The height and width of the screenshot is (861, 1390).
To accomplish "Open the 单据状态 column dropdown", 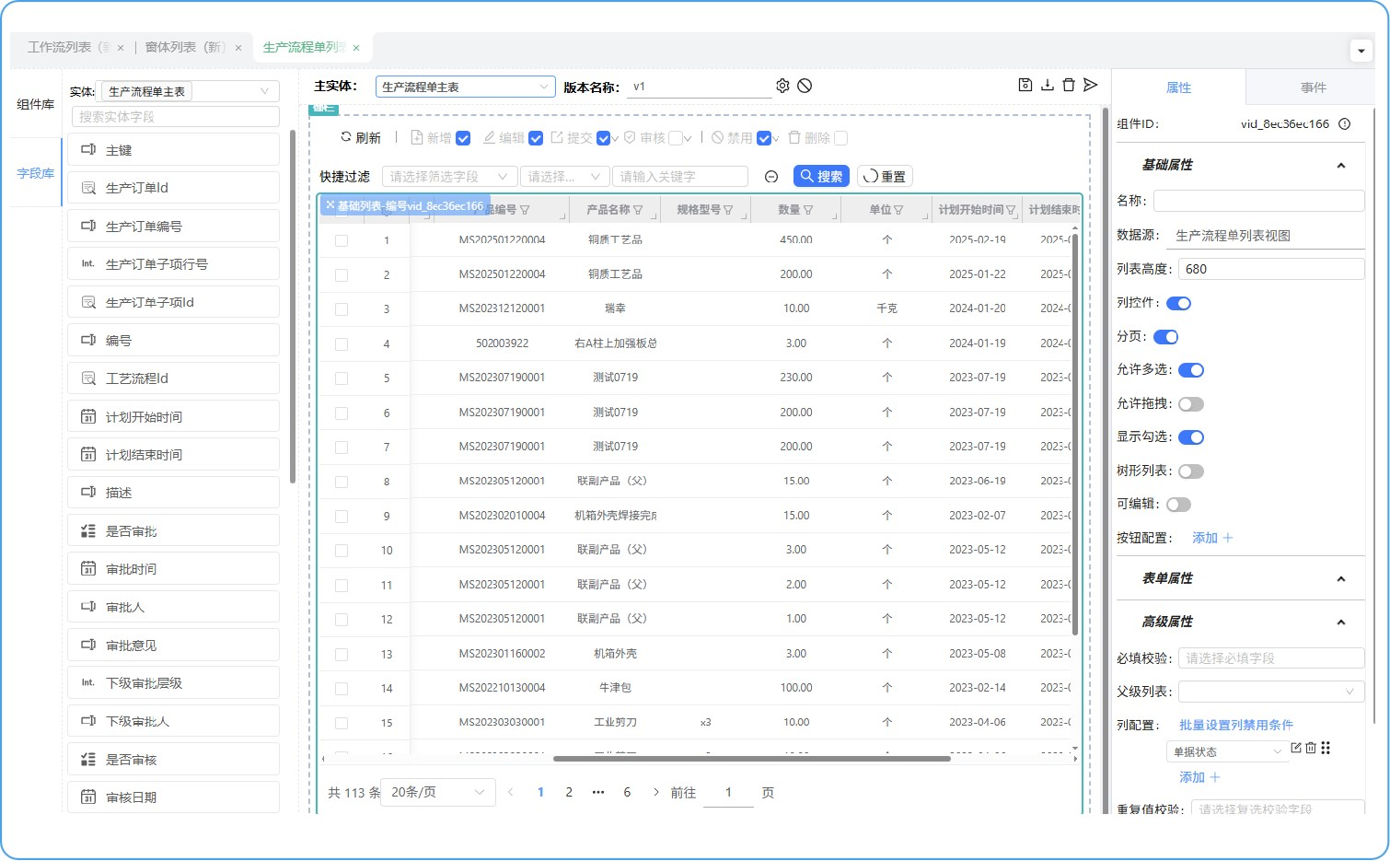I will (x=1226, y=751).
